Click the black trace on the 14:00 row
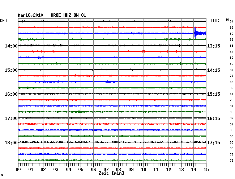The width and height of the screenshot is (235, 179). pyautogui.click(x=112, y=45)
